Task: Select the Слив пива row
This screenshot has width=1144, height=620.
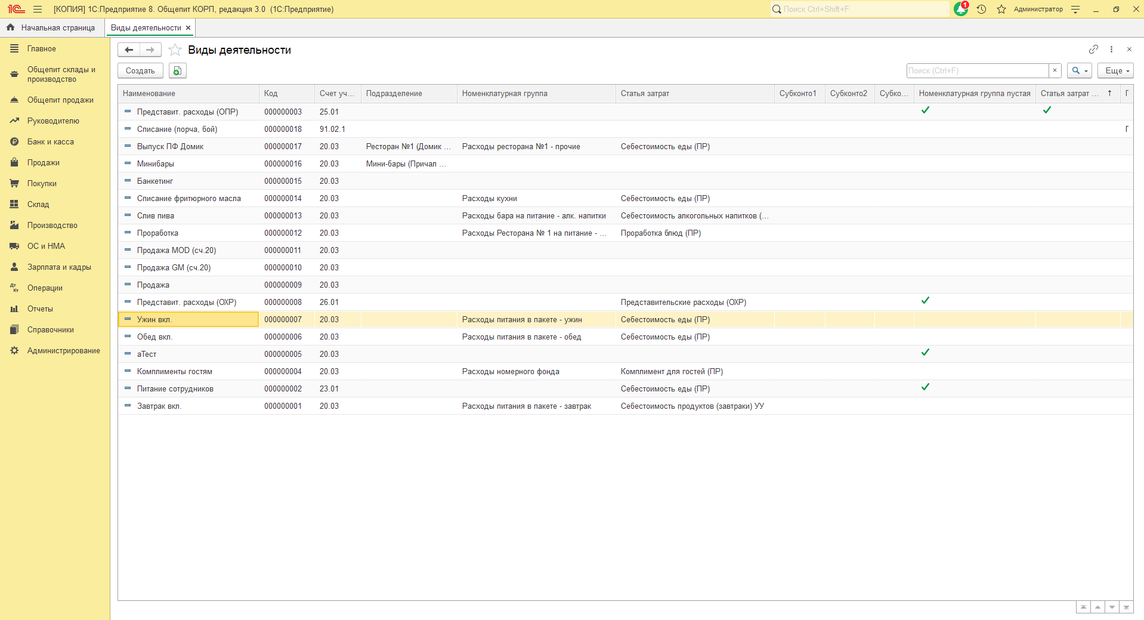Action: point(625,215)
